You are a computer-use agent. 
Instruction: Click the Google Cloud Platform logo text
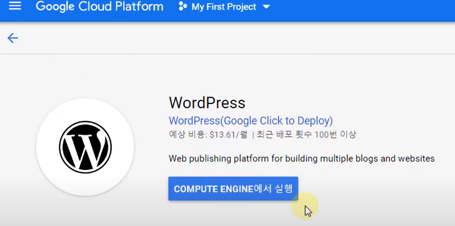pos(99,6)
